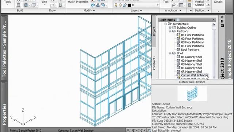Click the overlapping rectangles Modify icon
The height and width of the screenshot is (132, 234).
[x=103, y=5]
